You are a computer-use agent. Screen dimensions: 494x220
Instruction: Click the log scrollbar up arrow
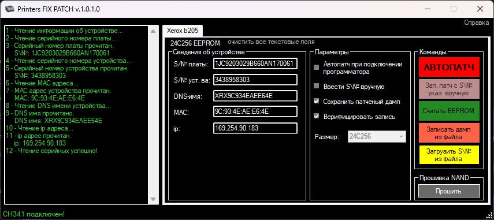tap(153, 31)
